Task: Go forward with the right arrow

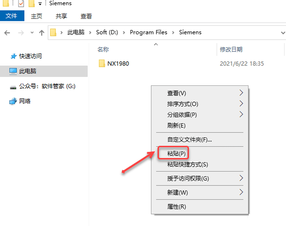Action: click(21, 33)
